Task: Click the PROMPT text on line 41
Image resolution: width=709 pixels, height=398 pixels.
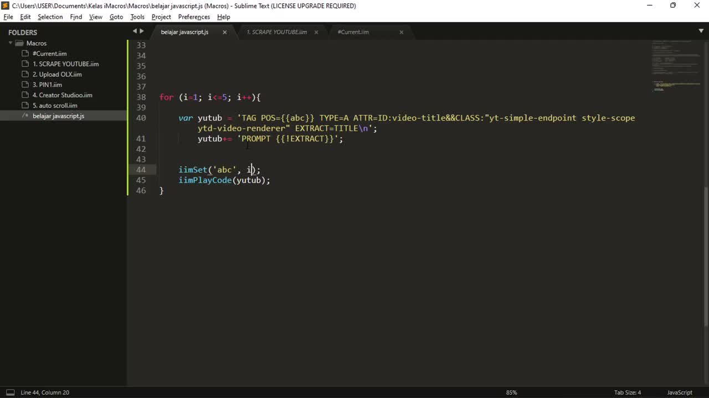Action: coord(256,139)
